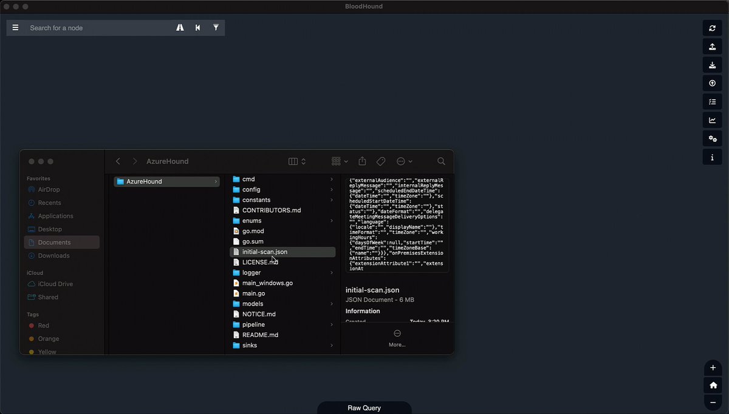This screenshot has width=729, height=414.
Task: Open Desktop in Finder sidebar
Action: 62,229
